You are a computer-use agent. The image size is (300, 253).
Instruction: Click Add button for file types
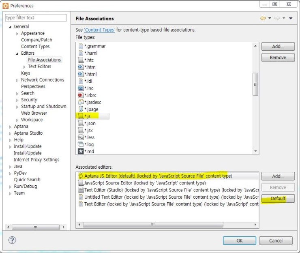[x=278, y=46]
